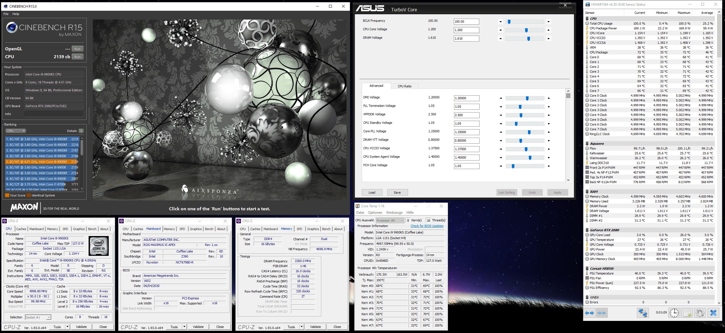
Task: Open Tools dropdown arrow in first CPU-Z window
Action: [67, 327]
